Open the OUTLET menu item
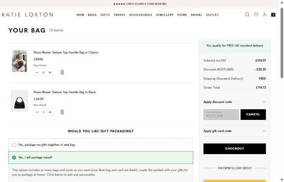Viewport: 284px width, 182px height. coord(212,15)
